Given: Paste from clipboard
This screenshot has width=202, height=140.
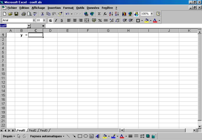Looking at the screenshot, I should point(54,14).
